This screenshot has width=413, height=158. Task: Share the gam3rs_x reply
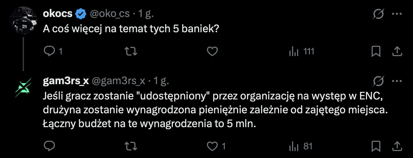click(x=397, y=146)
